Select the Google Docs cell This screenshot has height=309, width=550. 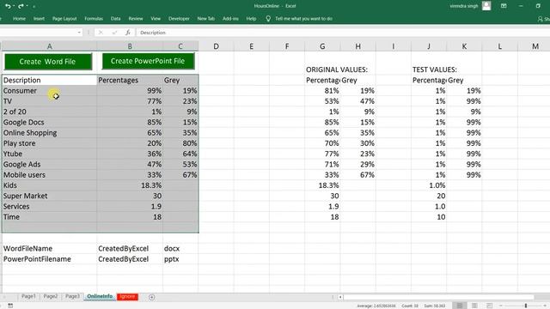pos(50,122)
